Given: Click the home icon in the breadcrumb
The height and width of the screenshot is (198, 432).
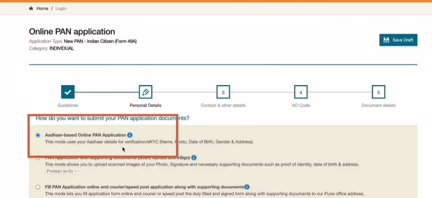Looking at the screenshot, I should (x=31, y=8).
